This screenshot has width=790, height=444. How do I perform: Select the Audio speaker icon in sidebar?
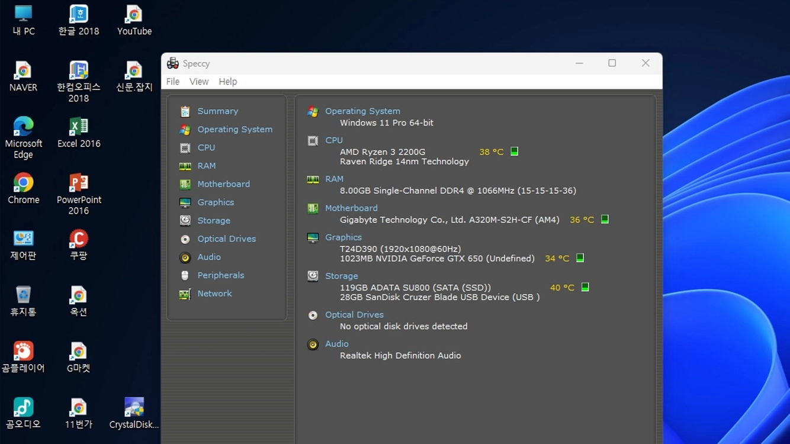[185, 258]
